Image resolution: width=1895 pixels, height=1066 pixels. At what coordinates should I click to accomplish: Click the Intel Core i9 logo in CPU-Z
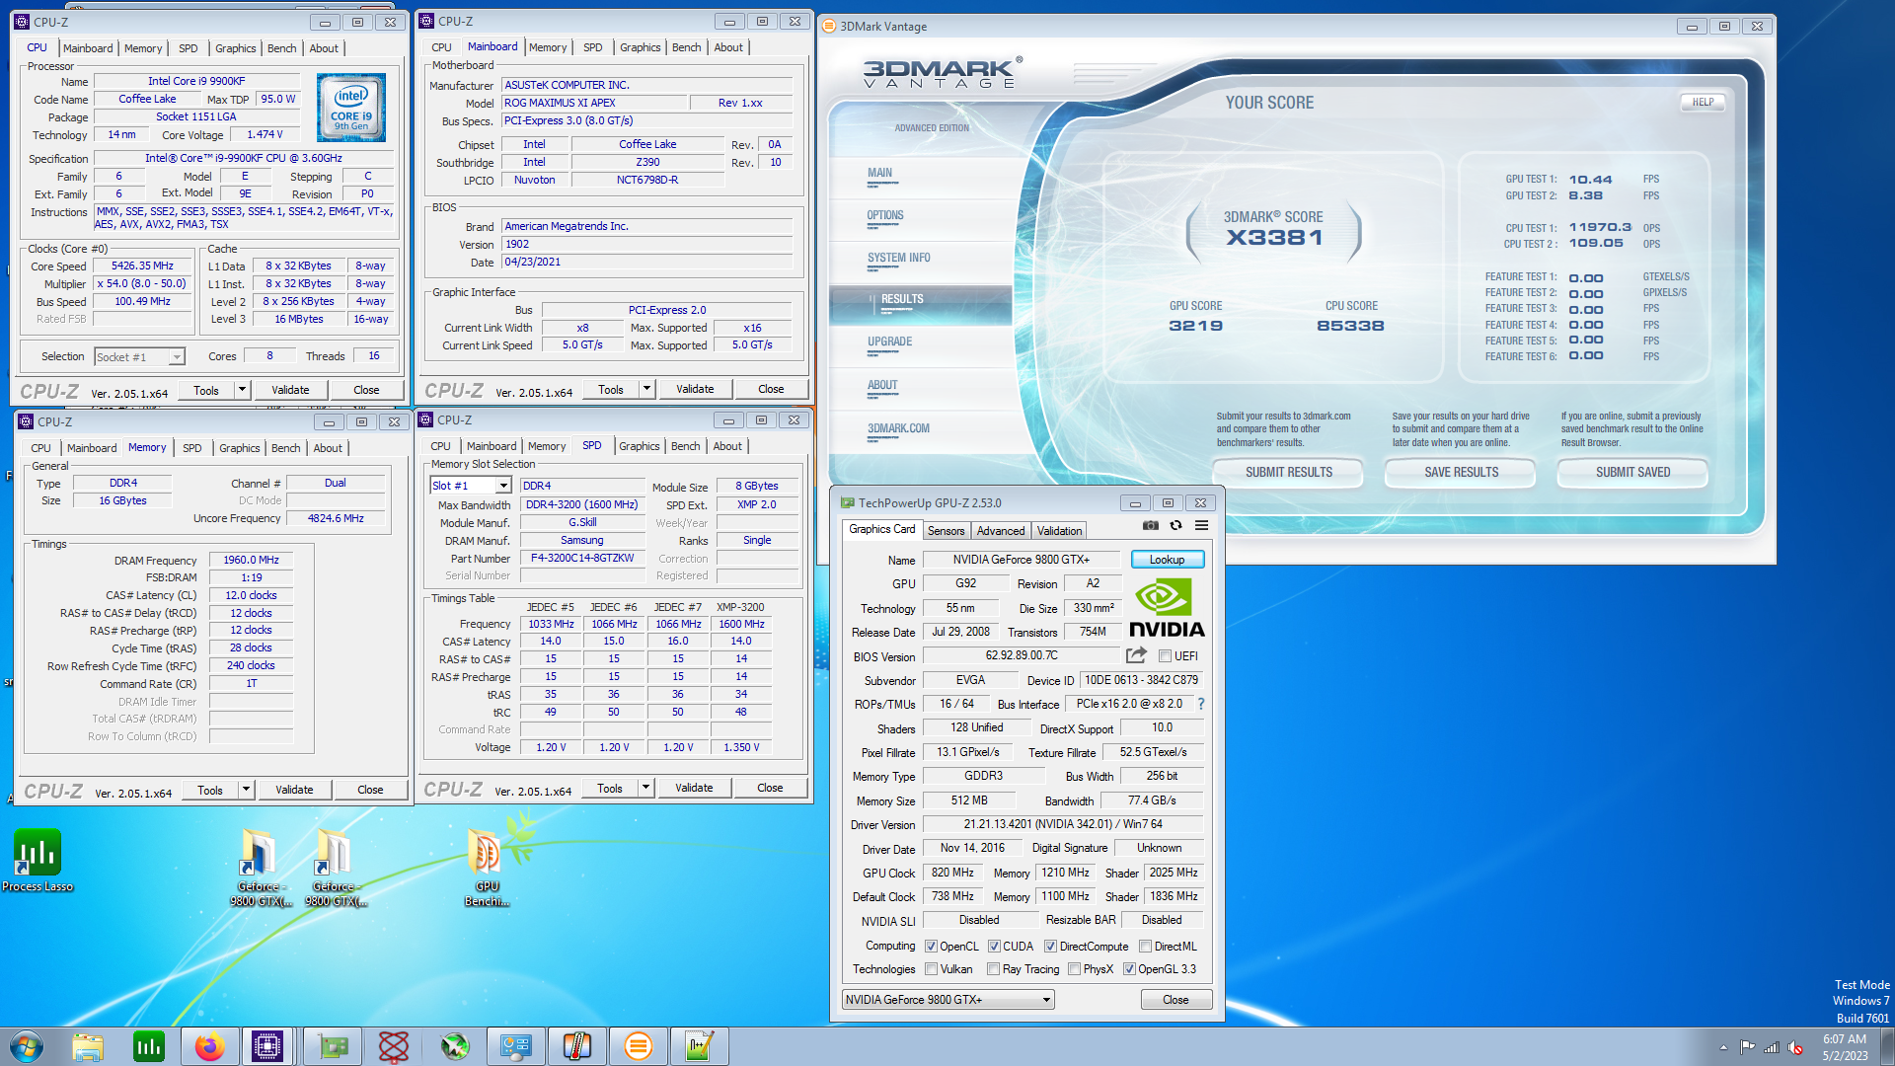point(351,109)
